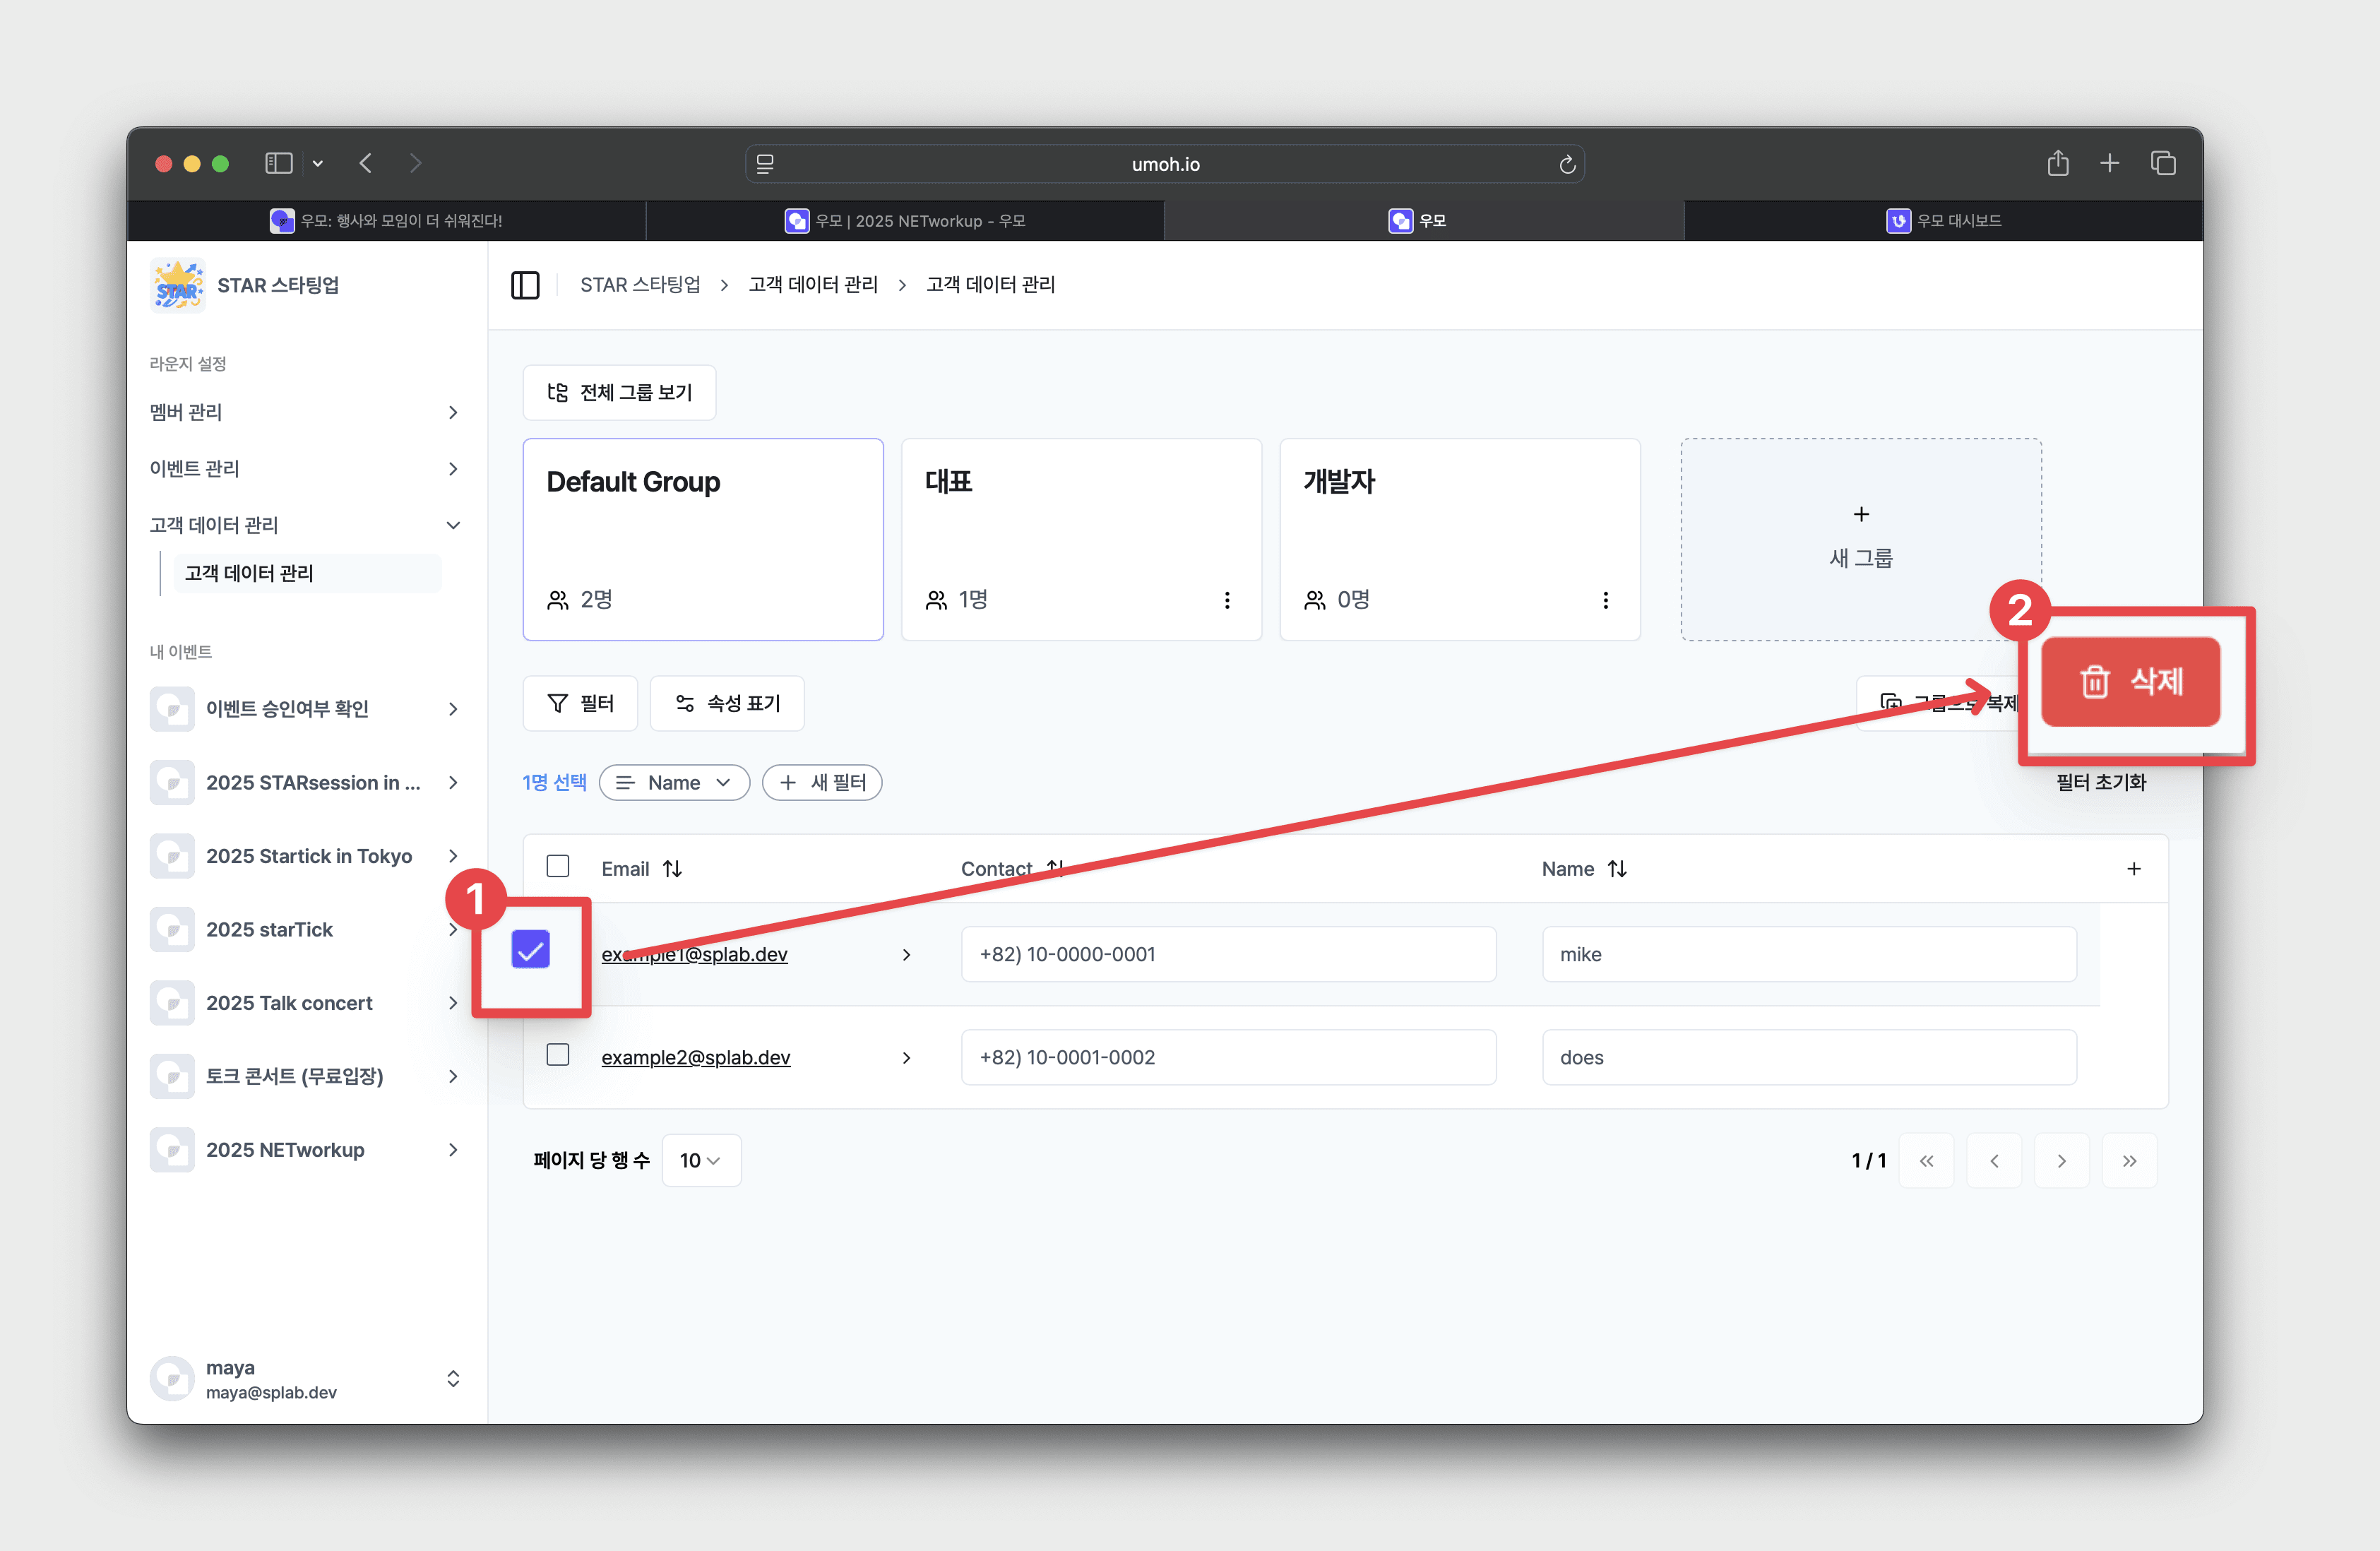Click Safari reload page icon
This screenshot has height=1551, width=2380.
click(1567, 164)
